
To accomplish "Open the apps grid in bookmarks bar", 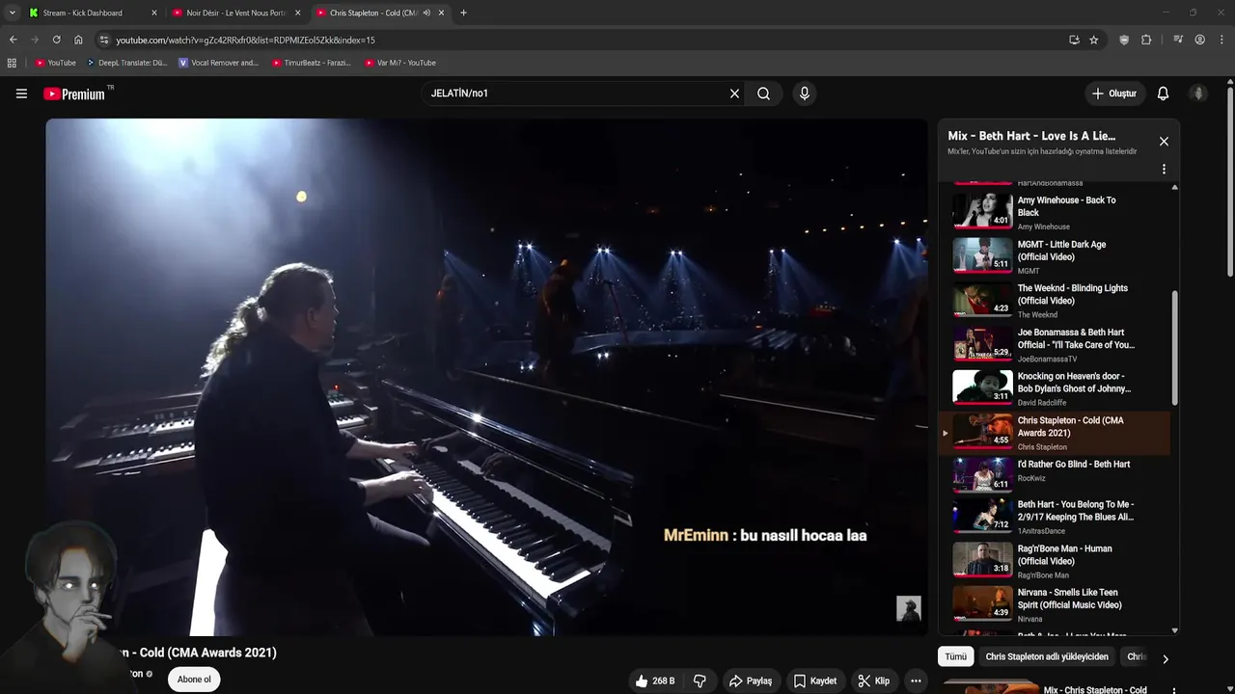I will [12, 63].
